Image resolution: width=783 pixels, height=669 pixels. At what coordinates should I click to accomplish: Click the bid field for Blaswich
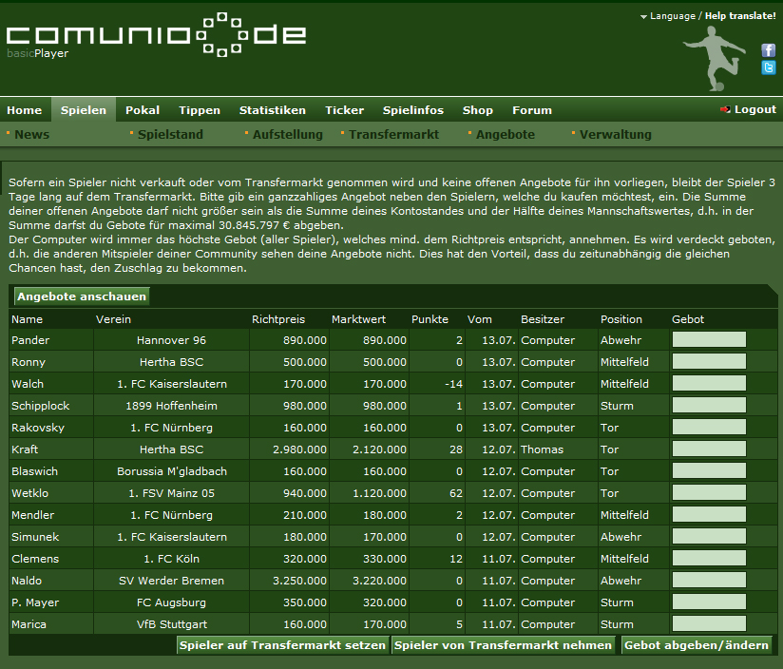tap(709, 470)
